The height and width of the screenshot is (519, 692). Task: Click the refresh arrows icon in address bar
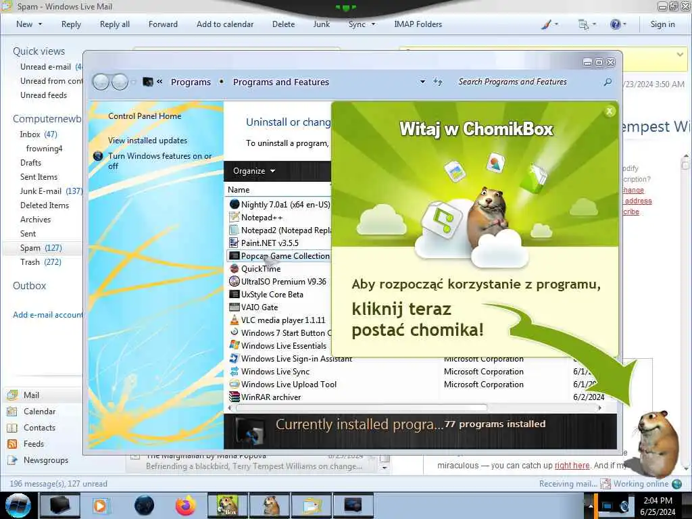pyautogui.click(x=438, y=82)
